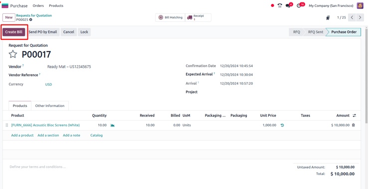369x189 pixels.
Task: Switch to the Products tab
Action: click(20, 106)
